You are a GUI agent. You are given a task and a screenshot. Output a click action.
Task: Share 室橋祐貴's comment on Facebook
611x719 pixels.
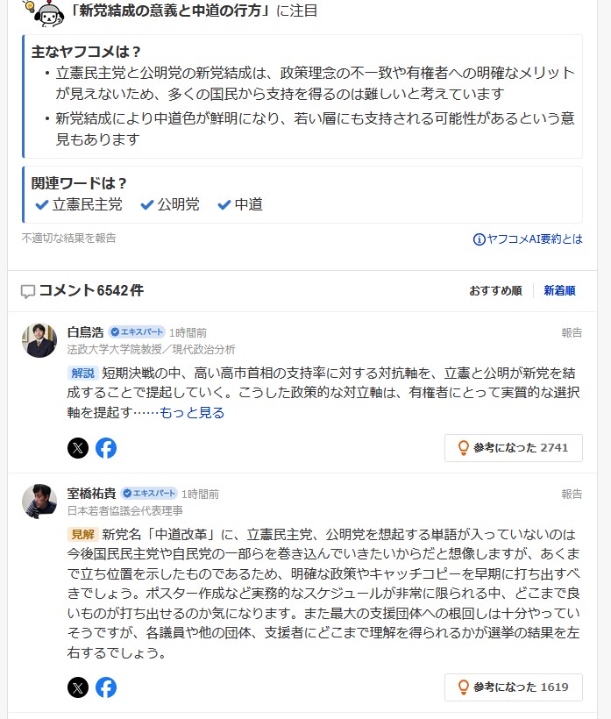coord(106,687)
